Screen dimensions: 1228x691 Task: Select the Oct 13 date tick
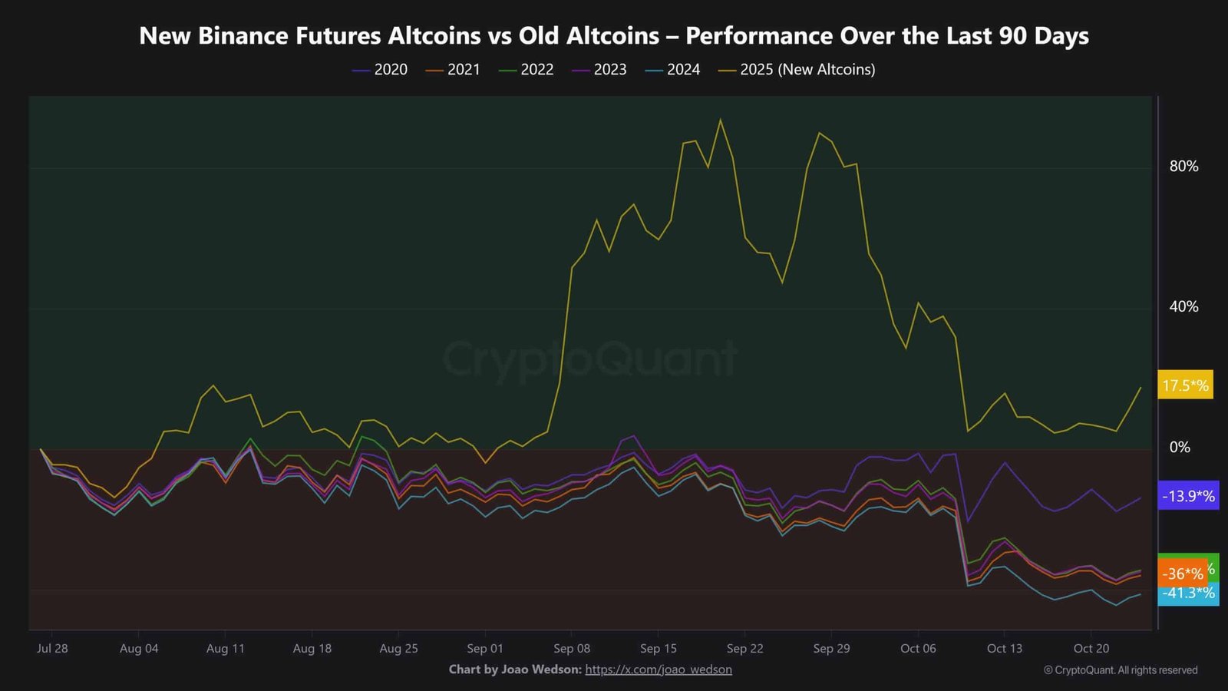click(x=1005, y=649)
